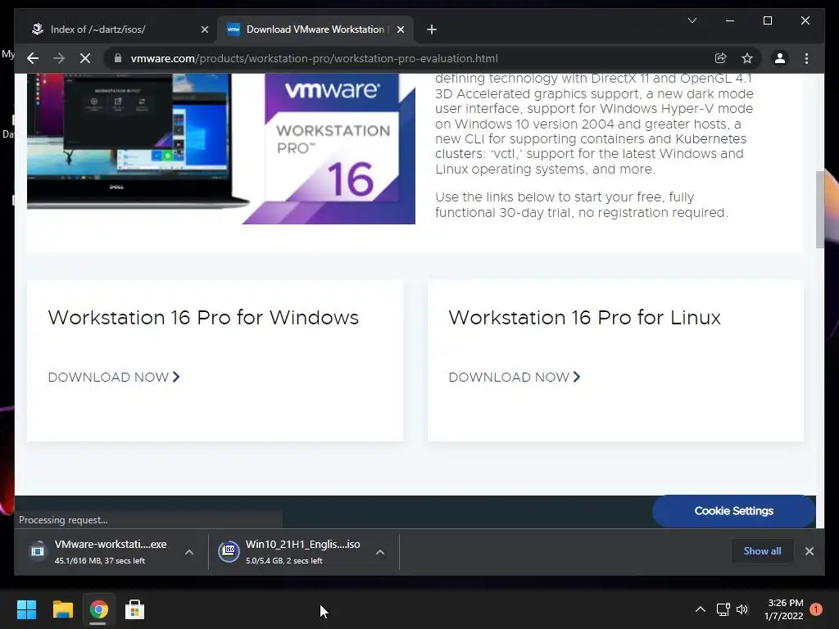Click the ISO file icon in downloads bar

229,551
